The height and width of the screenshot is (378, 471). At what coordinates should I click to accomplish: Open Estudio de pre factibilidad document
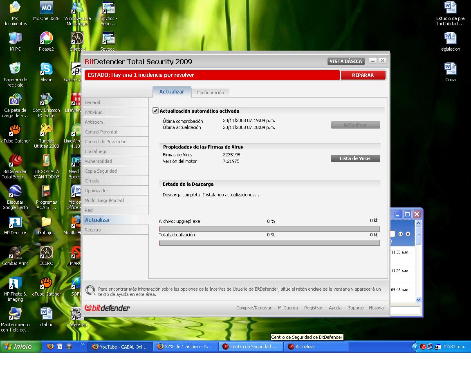pos(450,14)
